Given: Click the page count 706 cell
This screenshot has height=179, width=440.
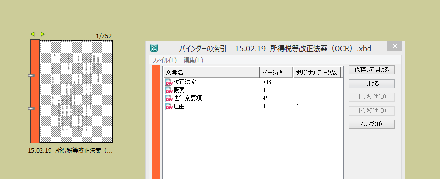Looking at the screenshot, I should (267, 82).
